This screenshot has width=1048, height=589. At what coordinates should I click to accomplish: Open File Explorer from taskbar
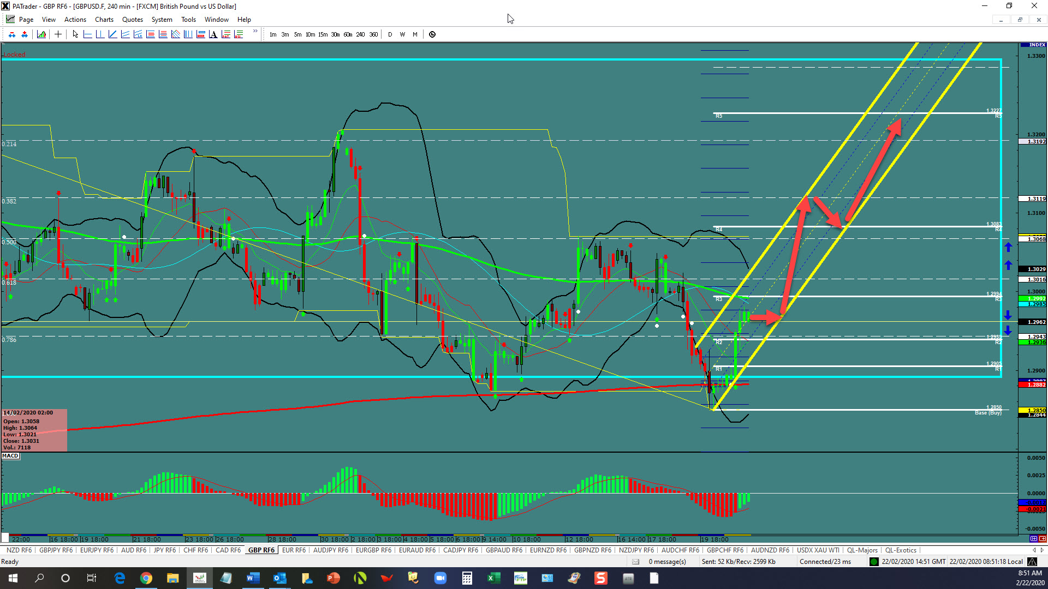pyautogui.click(x=172, y=578)
